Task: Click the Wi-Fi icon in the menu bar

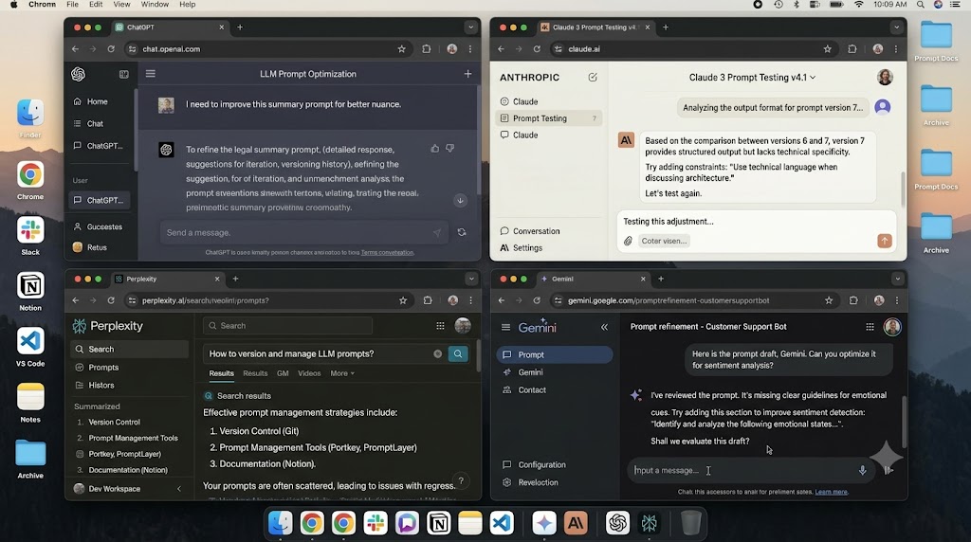Action: coord(858,5)
